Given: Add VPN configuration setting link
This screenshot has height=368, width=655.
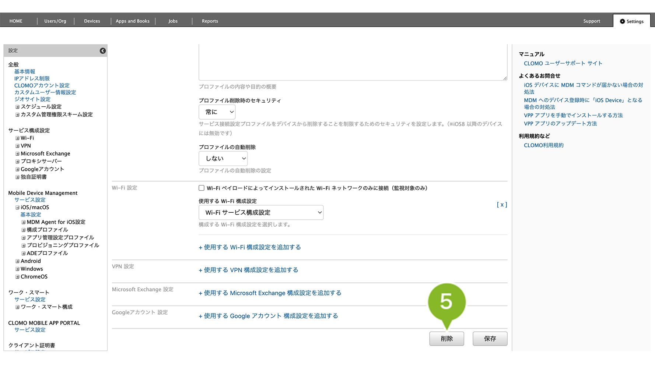Looking at the screenshot, I should pyautogui.click(x=249, y=270).
